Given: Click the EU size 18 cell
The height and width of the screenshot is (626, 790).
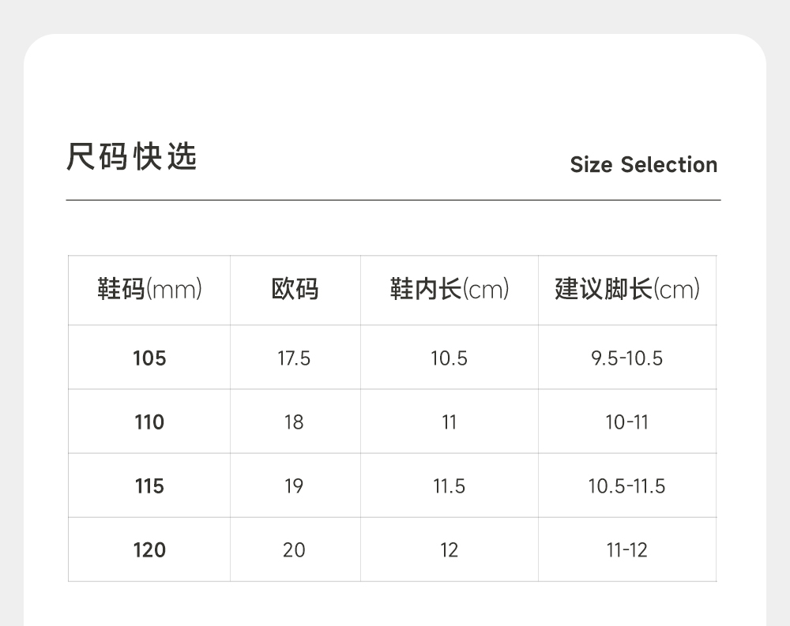Looking at the screenshot, I should point(294,422).
